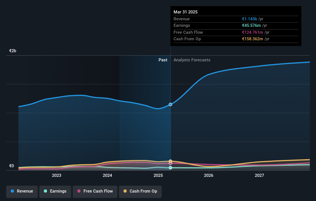This screenshot has height=201, width=316.
Task: Click the €0 y-axis label
Action: 12,166
